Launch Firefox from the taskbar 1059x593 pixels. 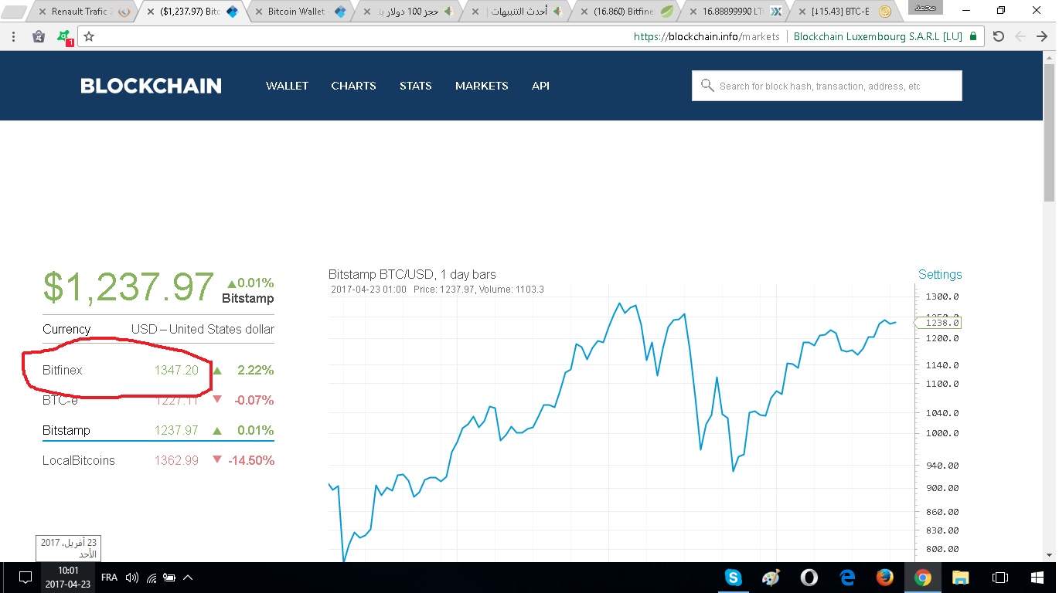[884, 578]
